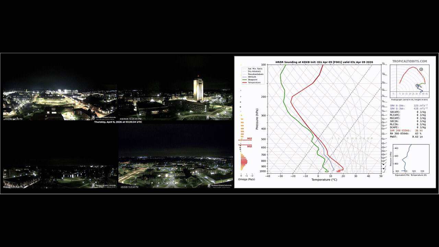Click the NIU logo on bottom-left webcam

coord(104,186)
